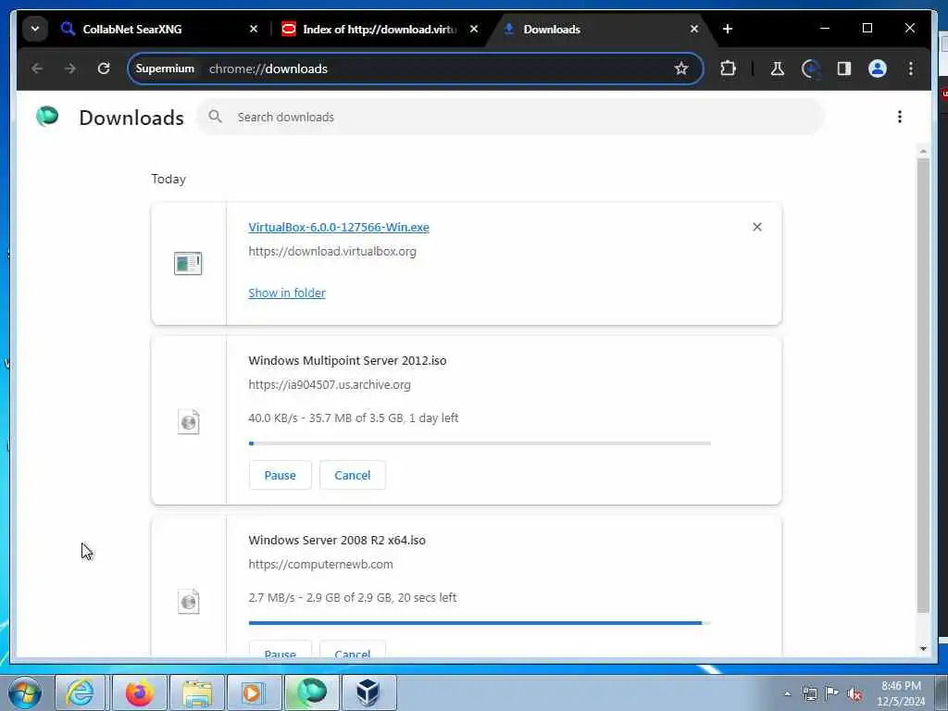Close the Downloads tab

coord(694,29)
